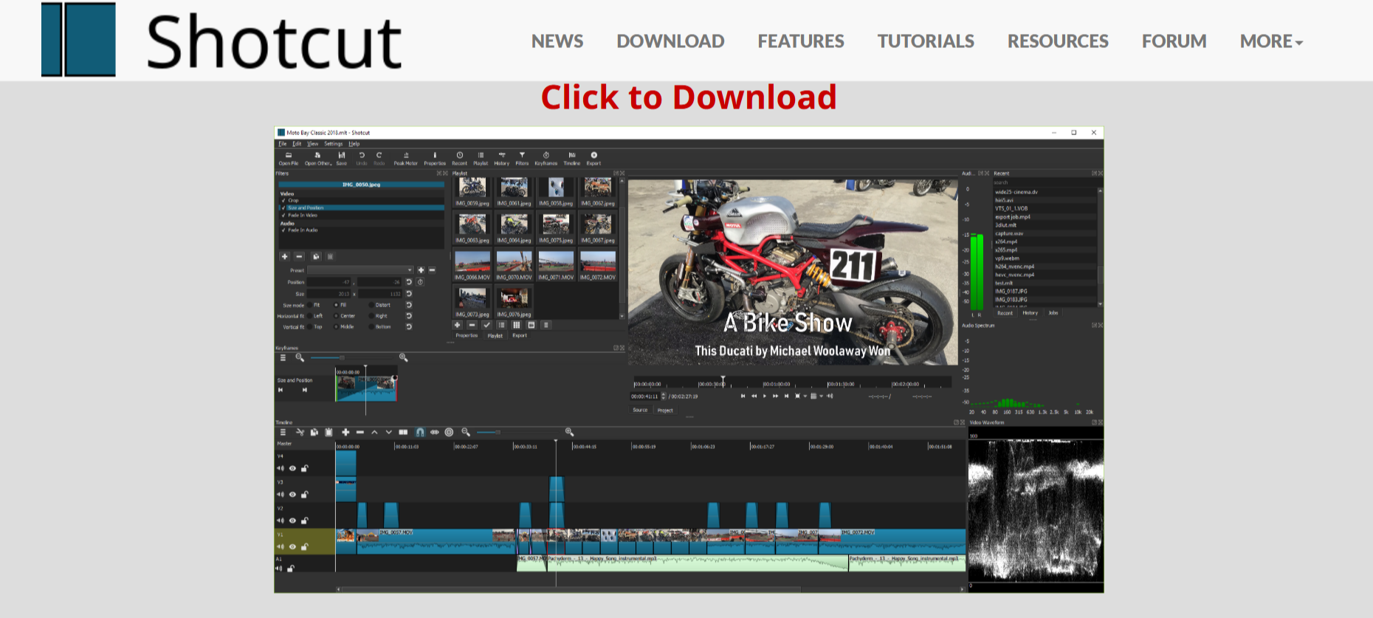Toggle the Crop filter checkbox

[283, 200]
